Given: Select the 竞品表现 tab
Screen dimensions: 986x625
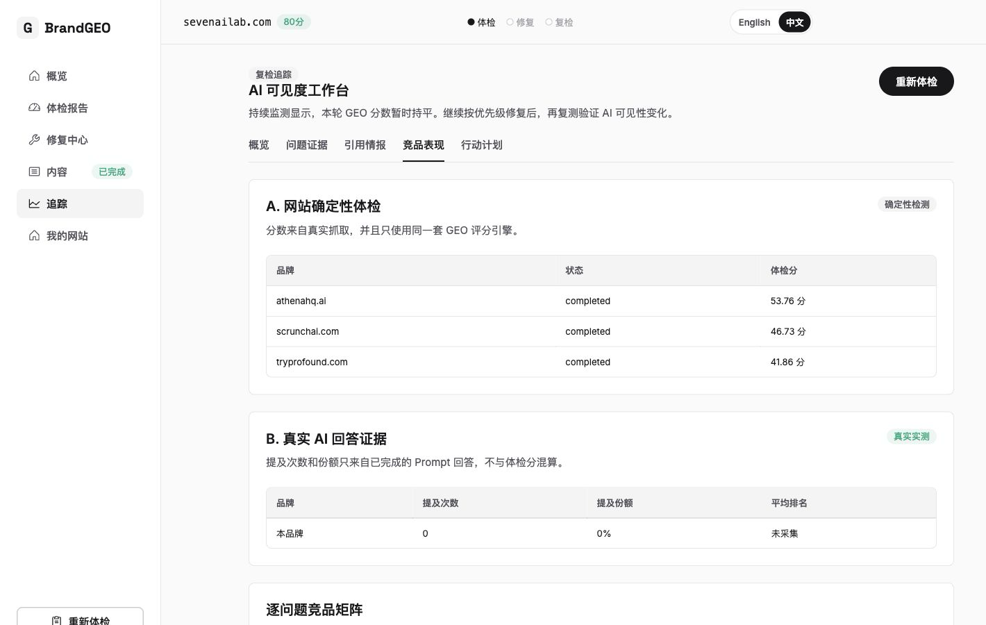Looking at the screenshot, I should coord(424,145).
